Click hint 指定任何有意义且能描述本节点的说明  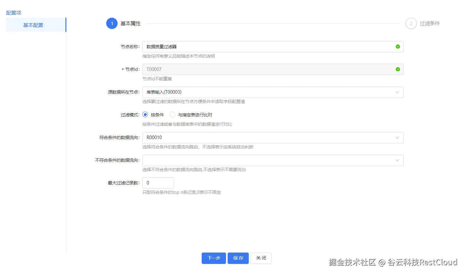[x=179, y=56]
